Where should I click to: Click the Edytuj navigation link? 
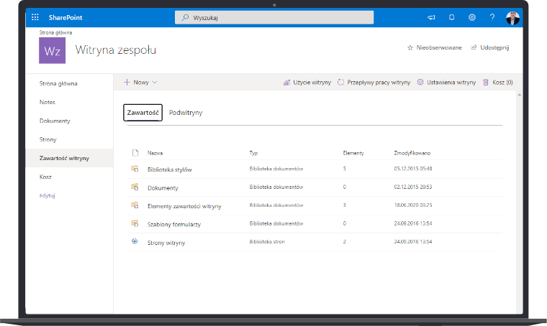(x=47, y=195)
